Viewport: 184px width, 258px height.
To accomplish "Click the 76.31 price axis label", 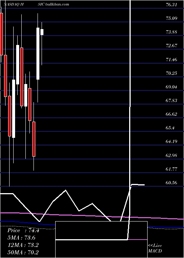I will pos(171,4).
